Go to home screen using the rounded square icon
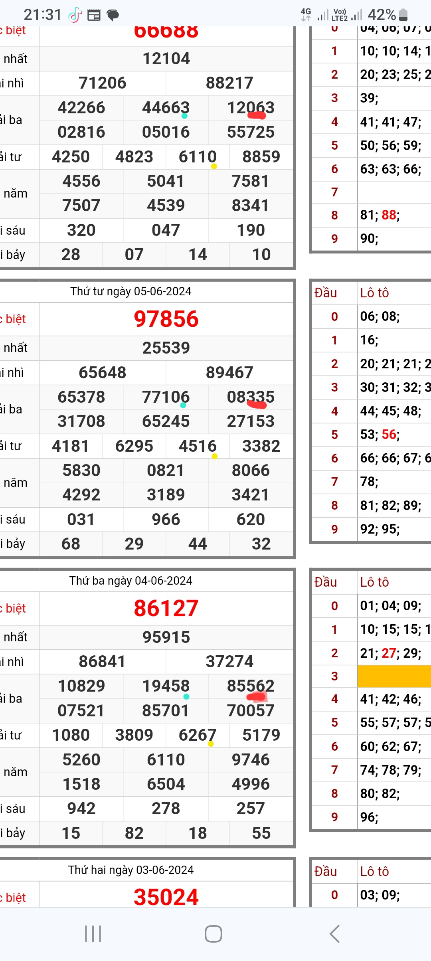The height and width of the screenshot is (961, 431). pos(214,934)
